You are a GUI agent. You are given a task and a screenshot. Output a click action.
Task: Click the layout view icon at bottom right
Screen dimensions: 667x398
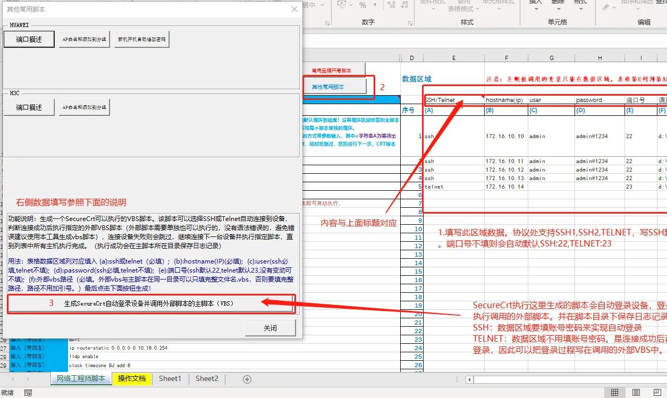tap(636, 392)
